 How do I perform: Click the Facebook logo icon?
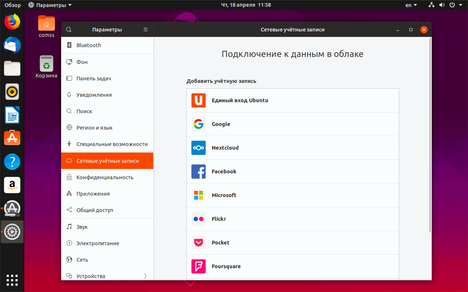coord(199,172)
